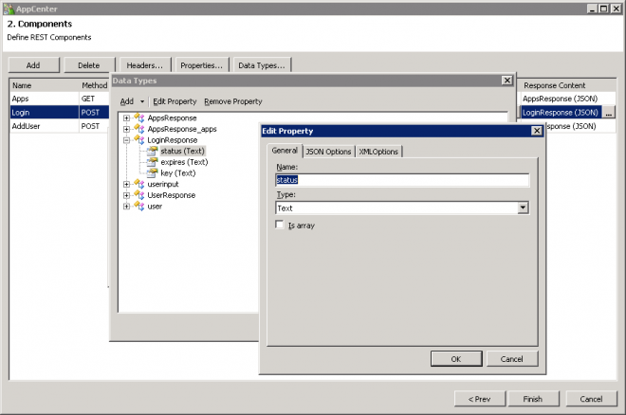This screenshot has width=626, height=415.
Task: Click the Name input field
Action: [x=402, y=180]
